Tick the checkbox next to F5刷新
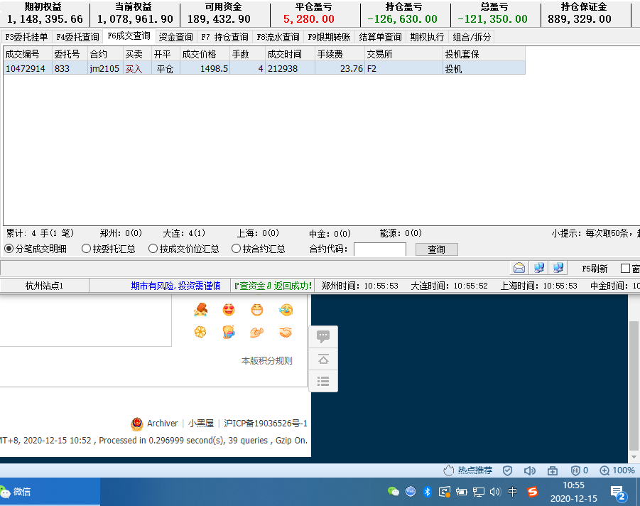 click(625, 269)
